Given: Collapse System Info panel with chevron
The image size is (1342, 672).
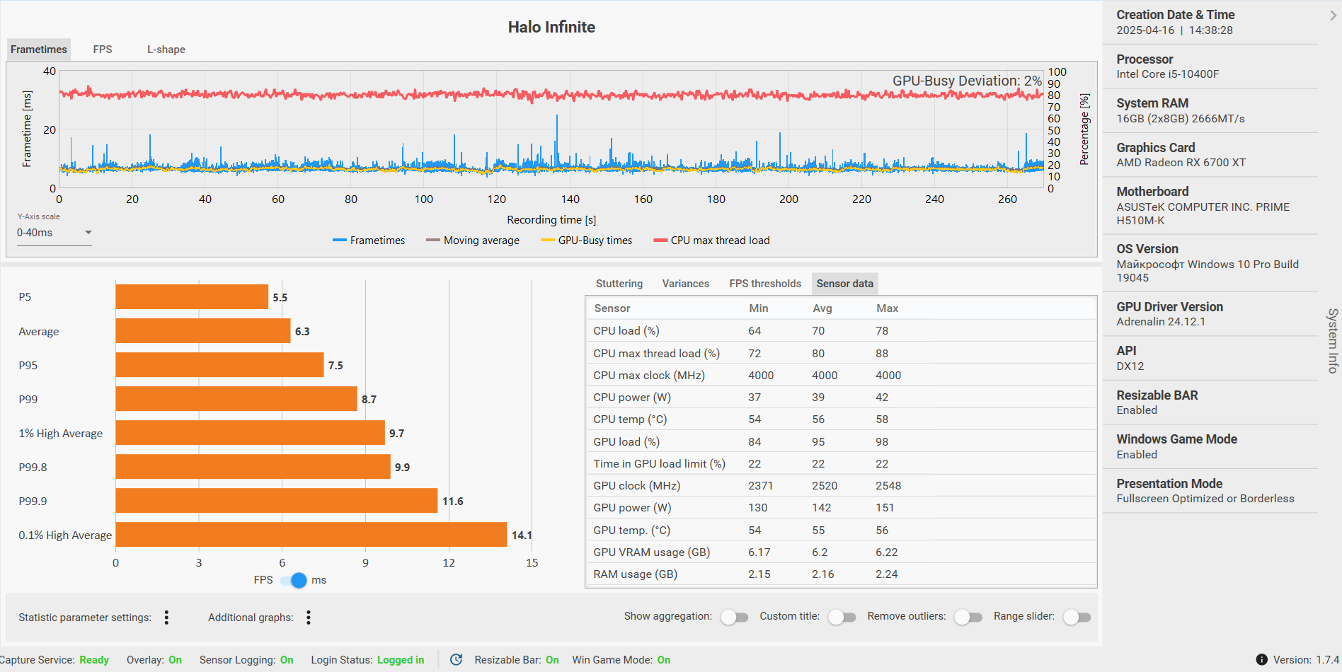Looking at the screenshot, I should (x=1333, y=15).
